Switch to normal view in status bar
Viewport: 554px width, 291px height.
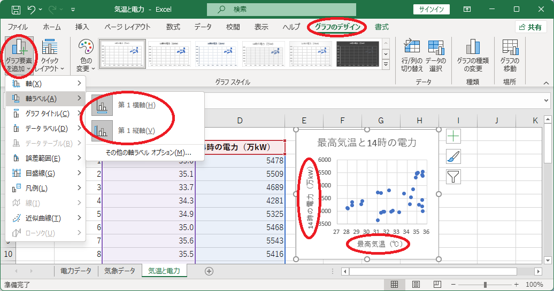coord(394,284)
